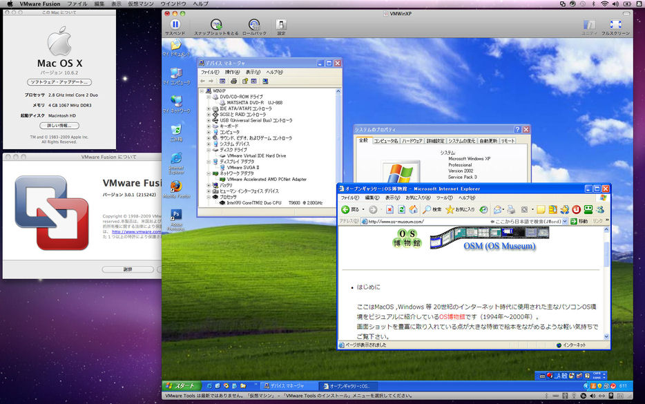Click the More Info button in About This Mac

click(x=59, y=126)
